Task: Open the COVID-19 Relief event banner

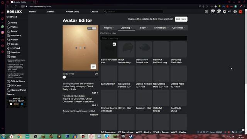Action: pos(16,102)
